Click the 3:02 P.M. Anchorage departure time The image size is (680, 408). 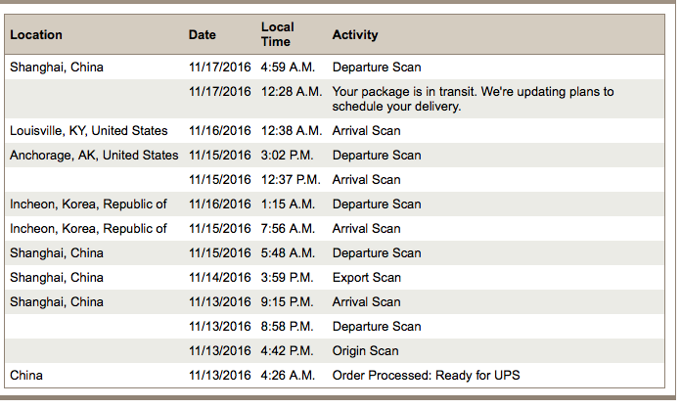click(x=287, y=156)
